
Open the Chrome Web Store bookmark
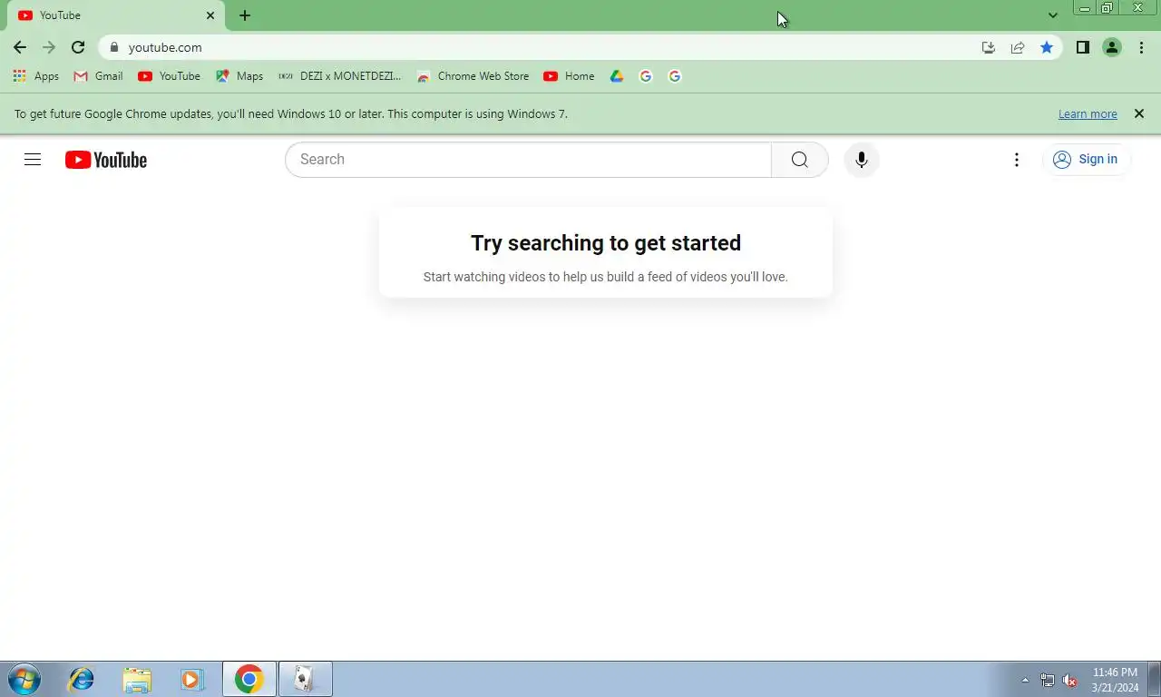click(473, 76)
